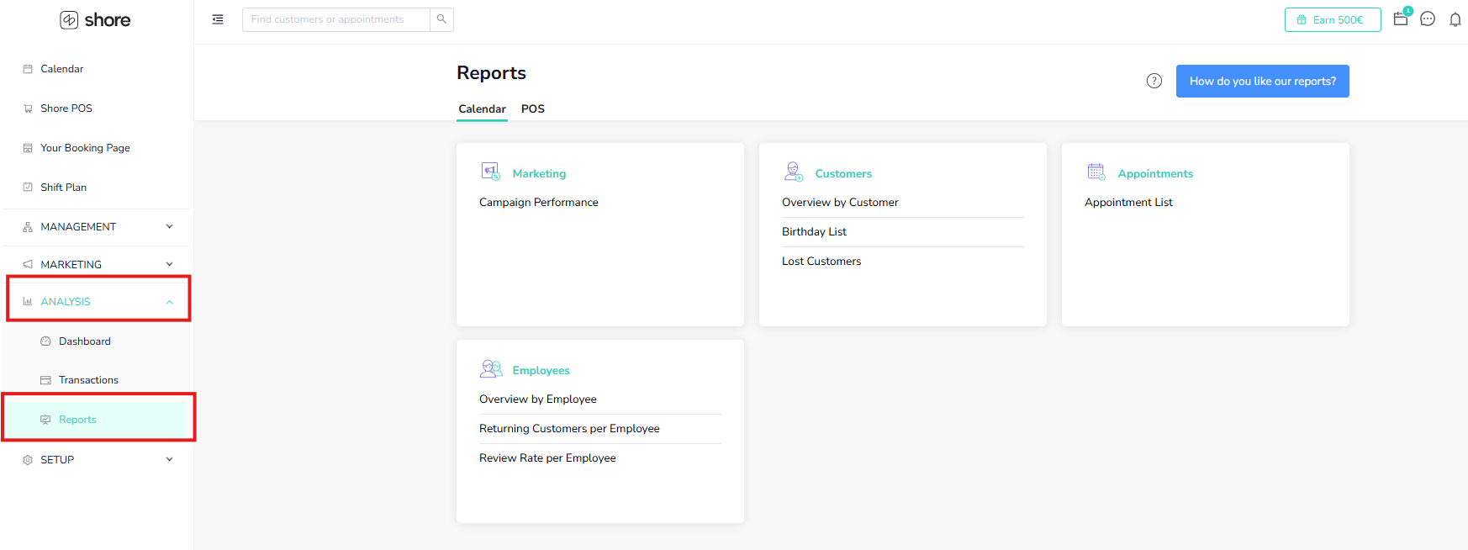
Task: Open the chat messages bubble icon
Action: (1428, 19)
